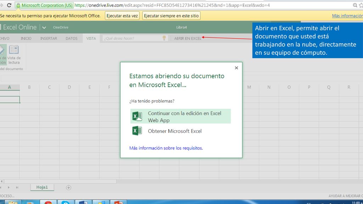Viewport: 363px width, 204px height.
Task: Select column B header
Action: (x=29, y=87)
